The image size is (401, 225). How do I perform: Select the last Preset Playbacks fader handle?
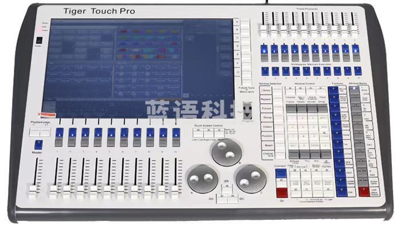tap(354, 30)
